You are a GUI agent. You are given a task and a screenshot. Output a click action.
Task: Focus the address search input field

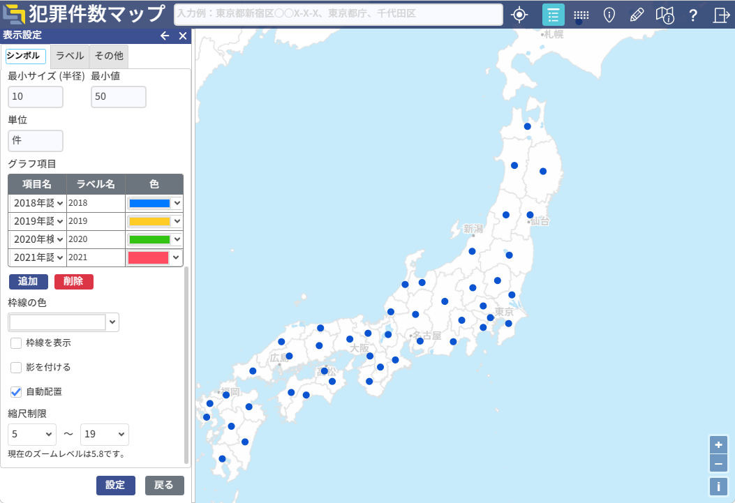(339, 14)
